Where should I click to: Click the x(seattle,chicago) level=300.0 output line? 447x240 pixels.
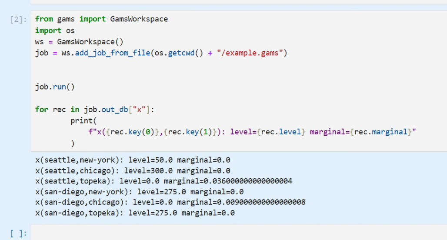pos(132,170)
